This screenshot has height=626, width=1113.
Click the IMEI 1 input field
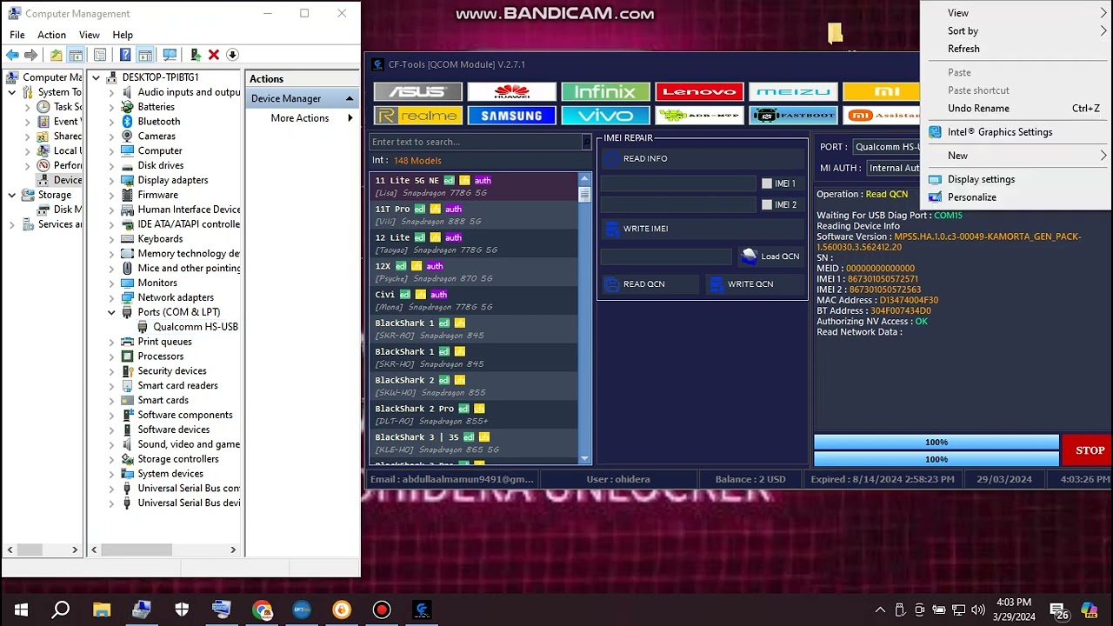click(678, 183)
